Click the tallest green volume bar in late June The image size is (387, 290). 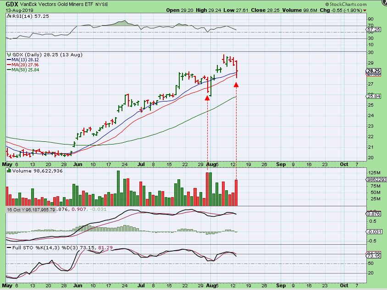(118, 188)
